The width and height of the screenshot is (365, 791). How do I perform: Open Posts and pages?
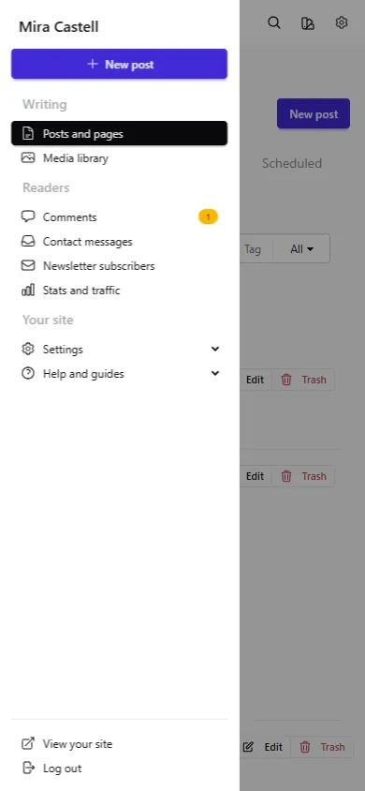[119, 134]
